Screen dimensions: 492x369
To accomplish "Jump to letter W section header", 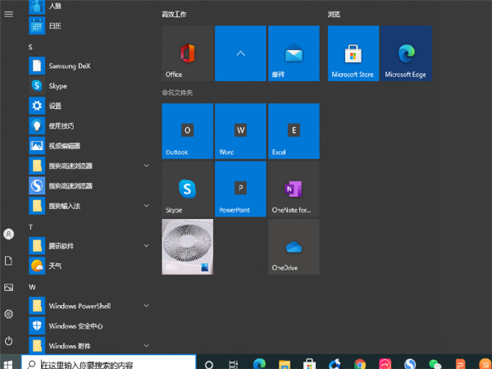I will click(x=32, y=287).
